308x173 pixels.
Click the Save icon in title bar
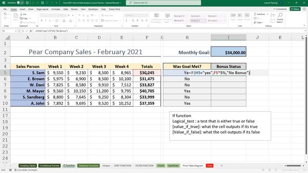27,3
